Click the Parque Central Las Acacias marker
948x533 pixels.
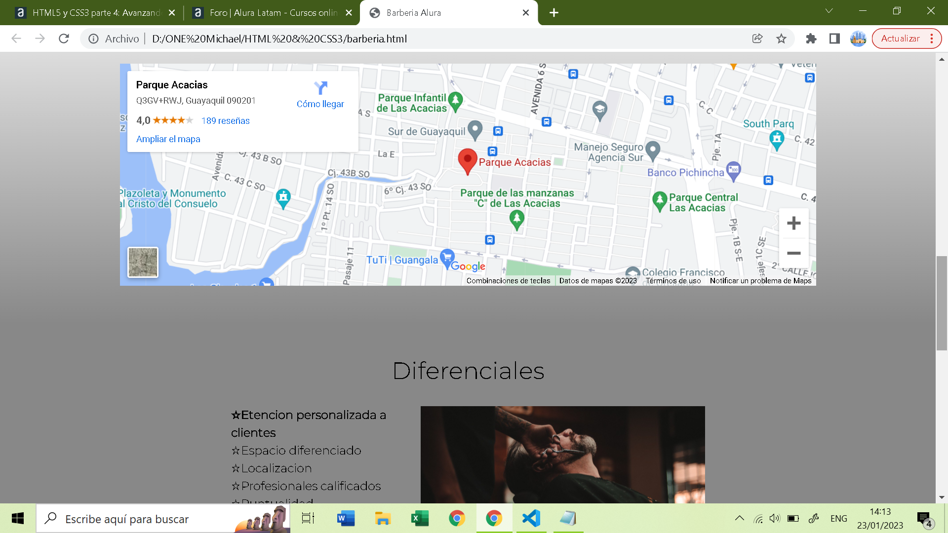point(660,201)
